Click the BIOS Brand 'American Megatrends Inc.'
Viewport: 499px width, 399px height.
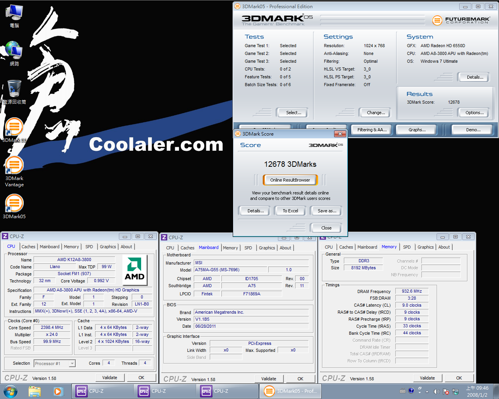(251, 312)
